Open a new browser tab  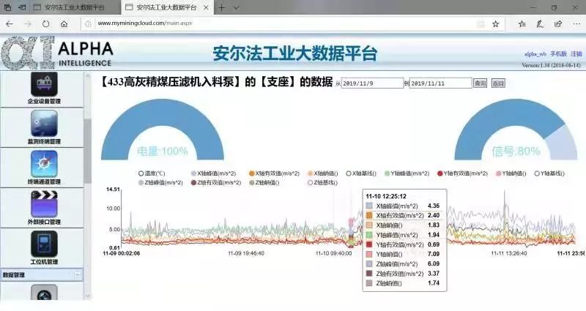[238, 7]
